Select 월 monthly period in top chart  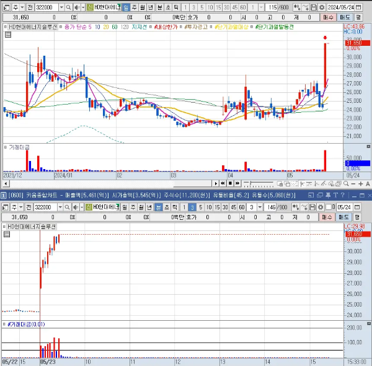(143, 7)
